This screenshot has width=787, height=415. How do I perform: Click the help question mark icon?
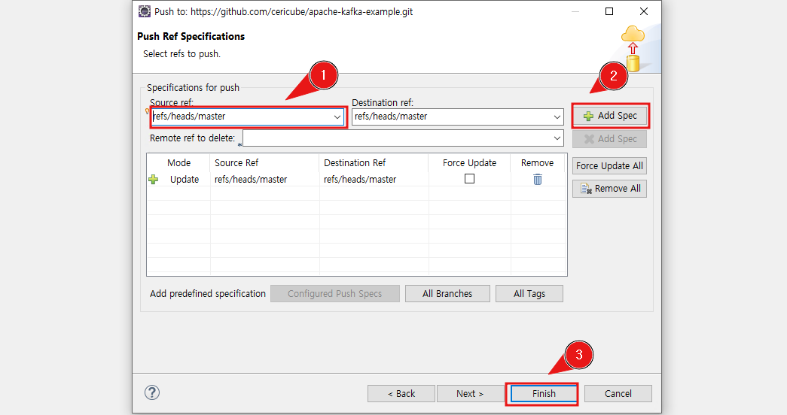click(x=152, y=392)
